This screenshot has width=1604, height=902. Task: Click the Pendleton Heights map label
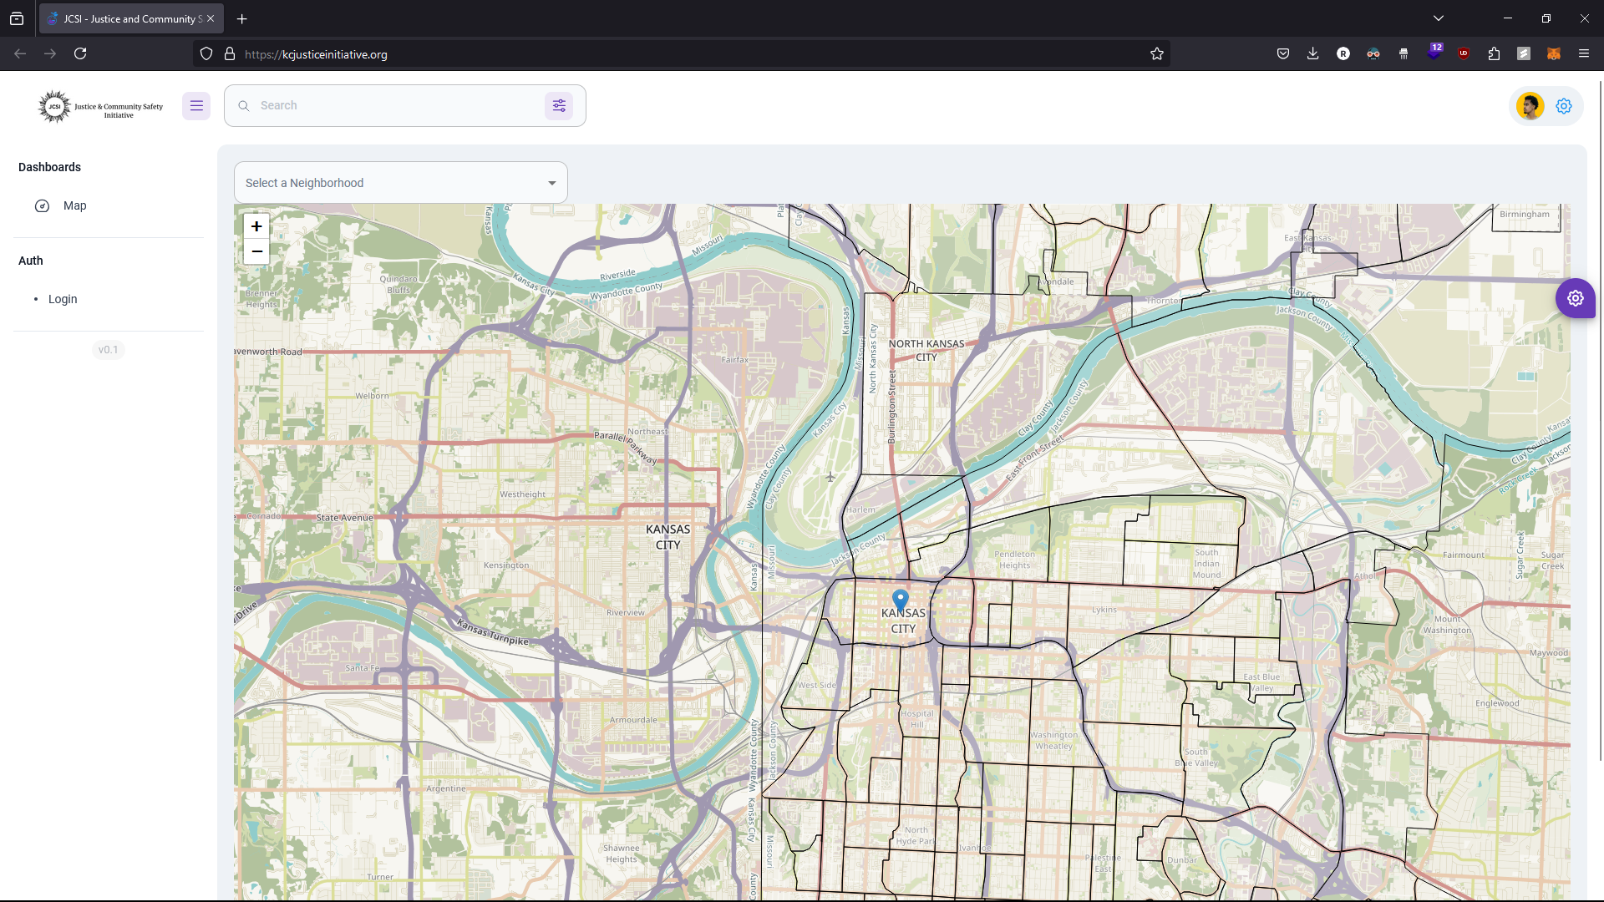pos(1015,560)
